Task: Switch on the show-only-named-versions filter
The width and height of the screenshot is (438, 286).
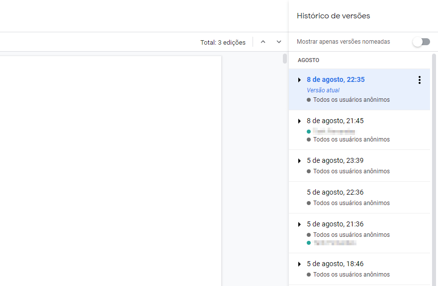Action: point(421,43)
